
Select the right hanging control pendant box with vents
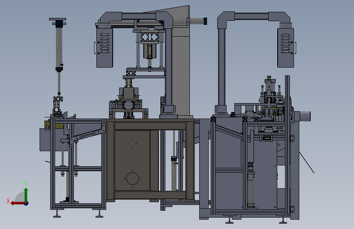[x=285, y=48]
